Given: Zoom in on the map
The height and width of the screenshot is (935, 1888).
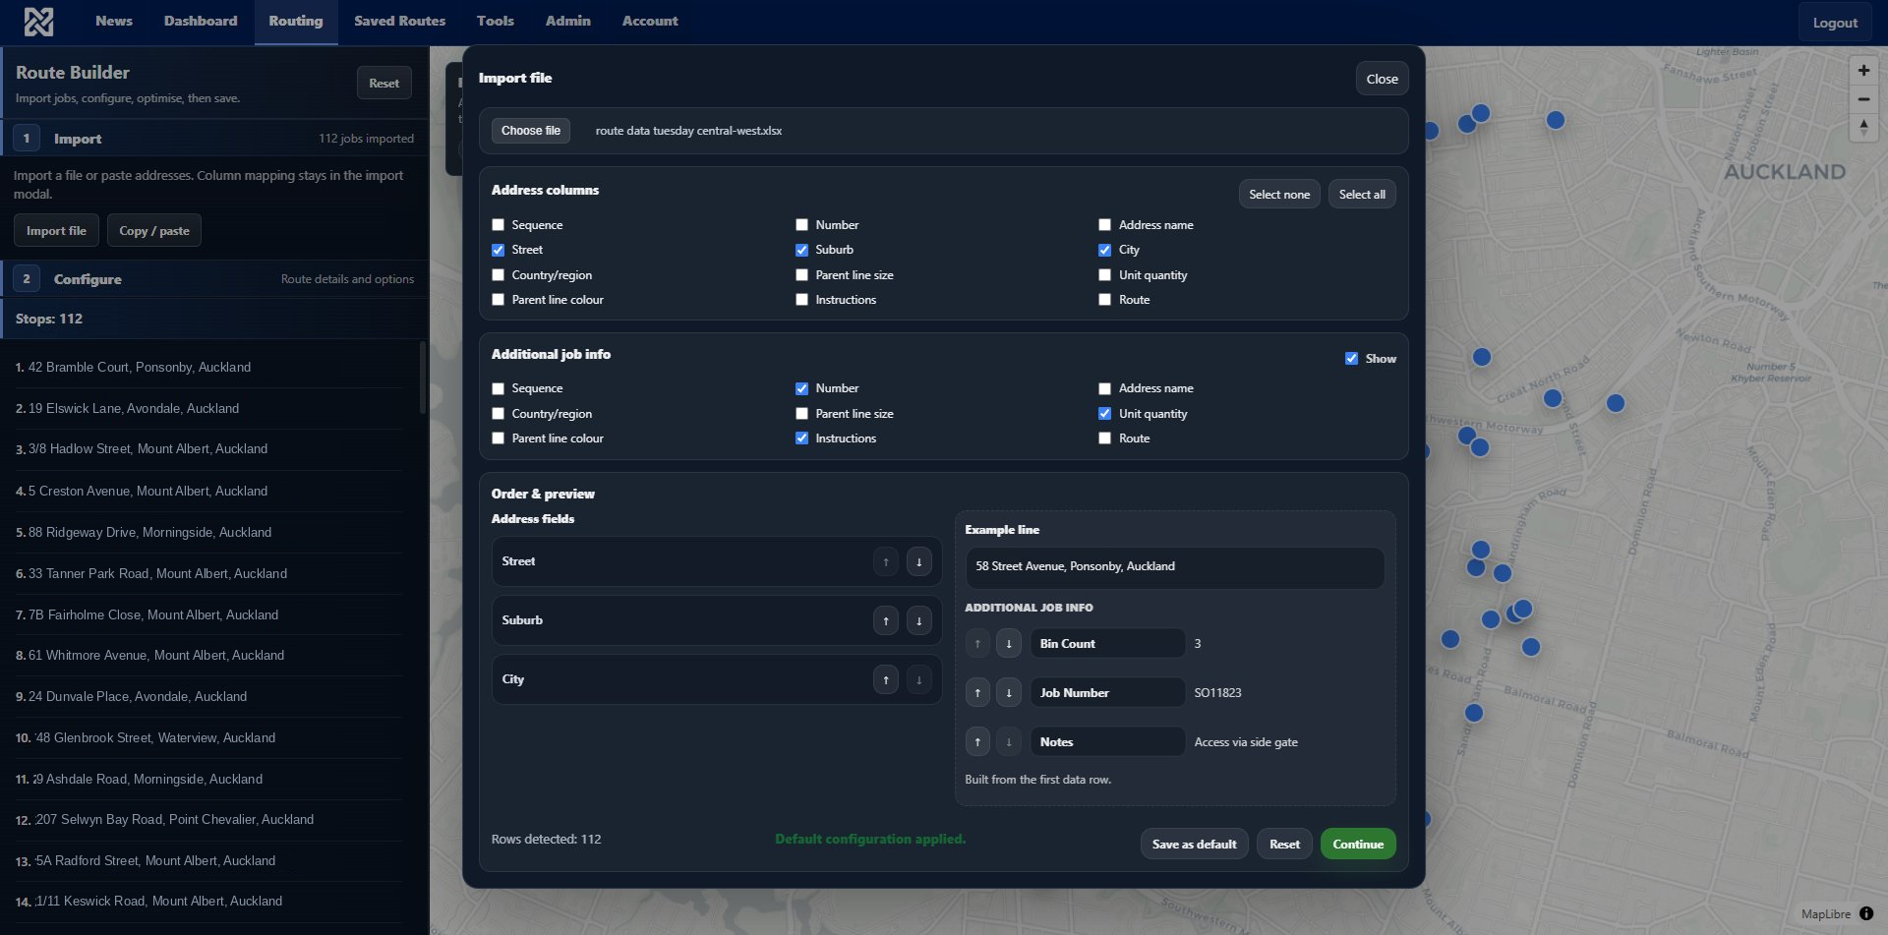Looking at the screenshot, I should pos(1863,71).
